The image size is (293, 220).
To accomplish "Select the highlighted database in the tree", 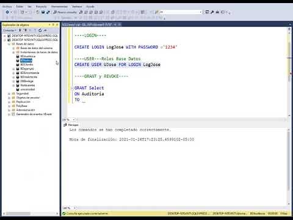I will coord(26,61).
